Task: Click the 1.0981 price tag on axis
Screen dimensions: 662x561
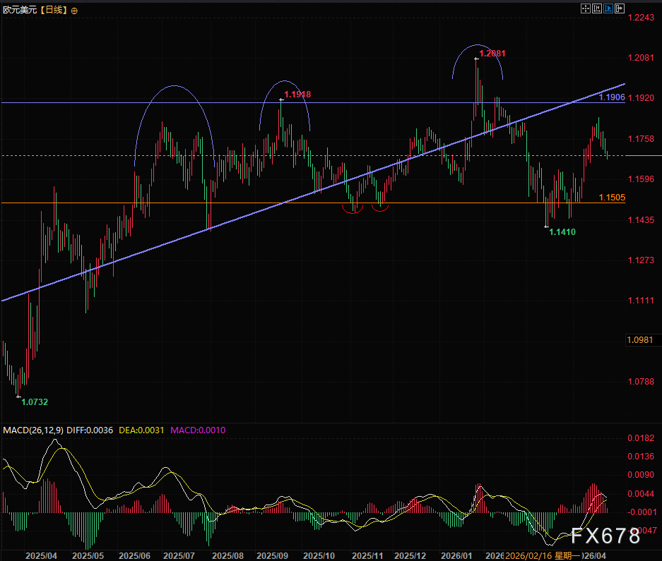Action: 639,340
